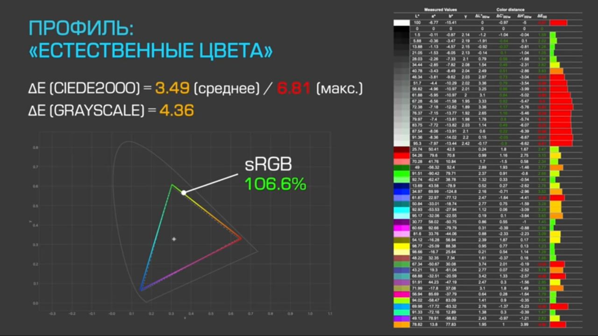Click the (макс.) label
The image size is (598, 336).
[339, 88]
